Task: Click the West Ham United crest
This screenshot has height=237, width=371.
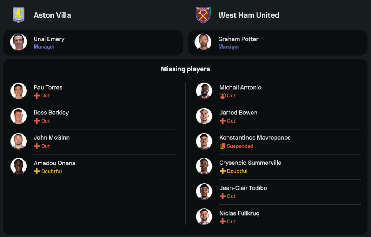Action: coord(203,15)
